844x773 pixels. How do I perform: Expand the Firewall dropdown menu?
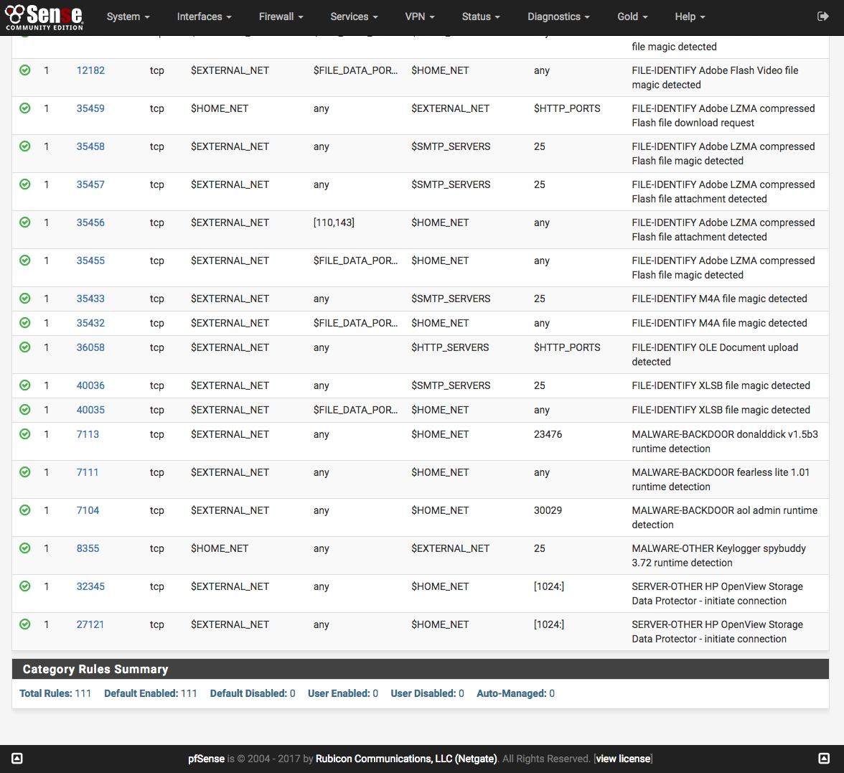pos(281,17)
